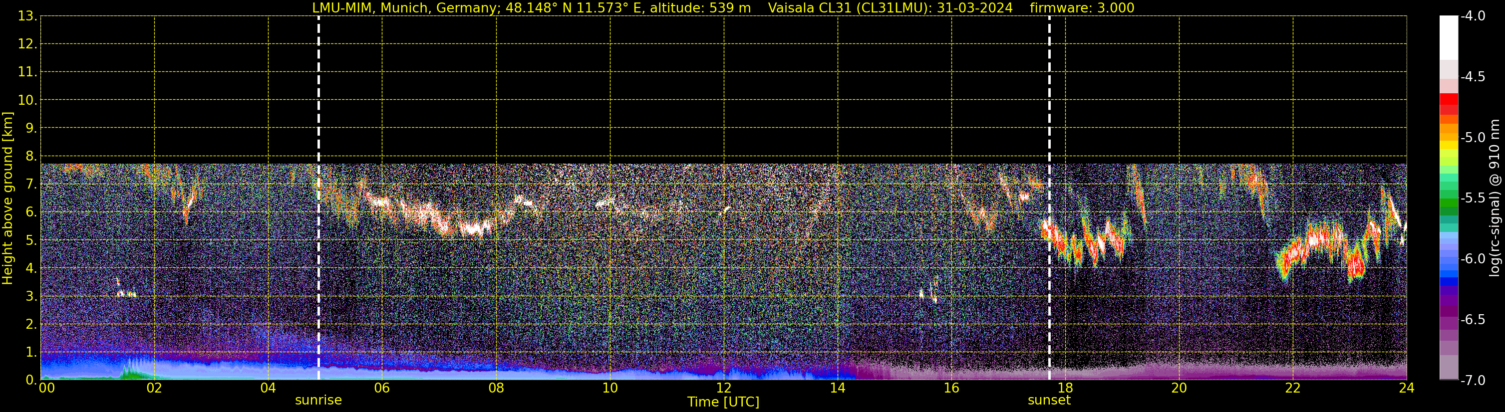Image resolution: width=1505 pixels, height=412 pixels.
Task: Click the Time [UTC] axis title
Action: pos(723,402)
